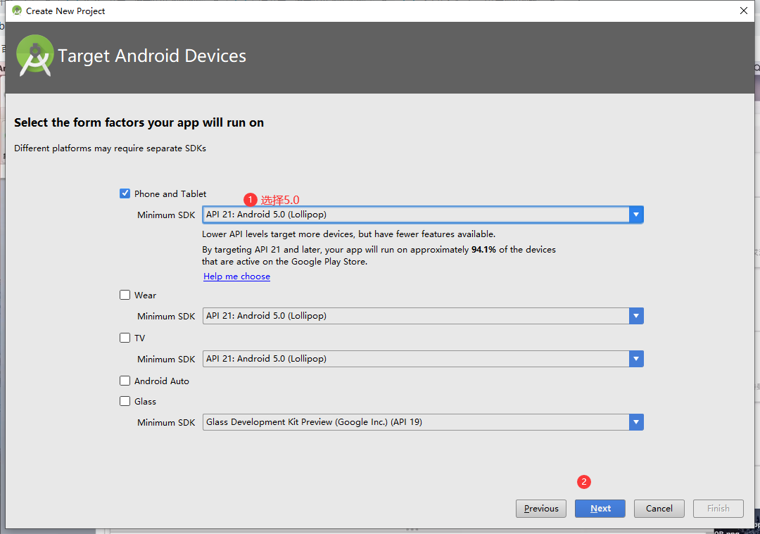
Task: Cancel the new project wizard
Action: 659,509
